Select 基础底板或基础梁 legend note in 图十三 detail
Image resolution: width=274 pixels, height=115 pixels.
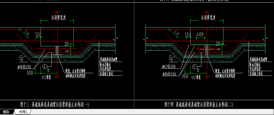[108, 59]
